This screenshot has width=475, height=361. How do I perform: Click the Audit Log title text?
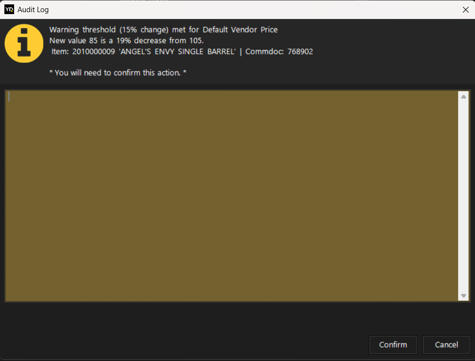tap(33, 10)
